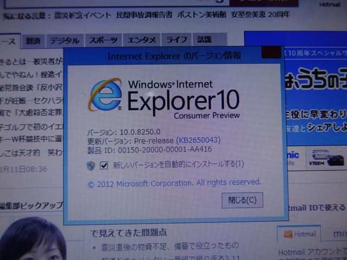
Task: Click the 閉じる(C) button
Action: pyautogui.click(x=242, y=200)
